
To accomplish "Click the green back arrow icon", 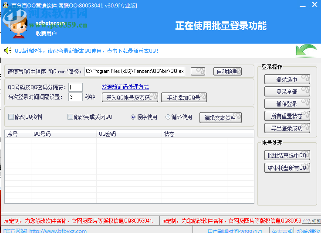I will 306,51.
